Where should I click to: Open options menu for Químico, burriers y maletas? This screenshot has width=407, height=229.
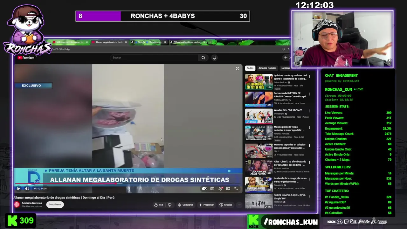[x=309, y=77]
